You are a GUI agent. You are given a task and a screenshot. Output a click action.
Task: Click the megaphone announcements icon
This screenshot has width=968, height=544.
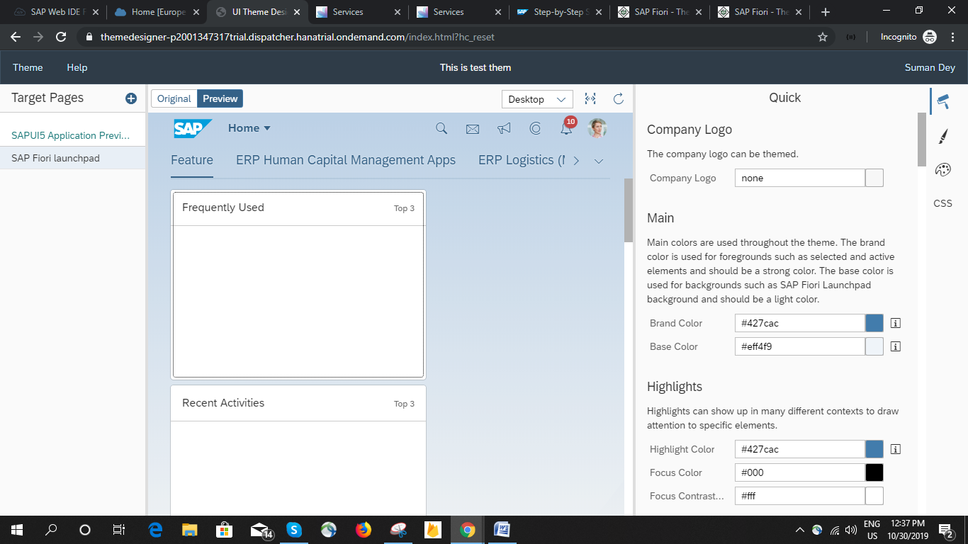(504, 128)
